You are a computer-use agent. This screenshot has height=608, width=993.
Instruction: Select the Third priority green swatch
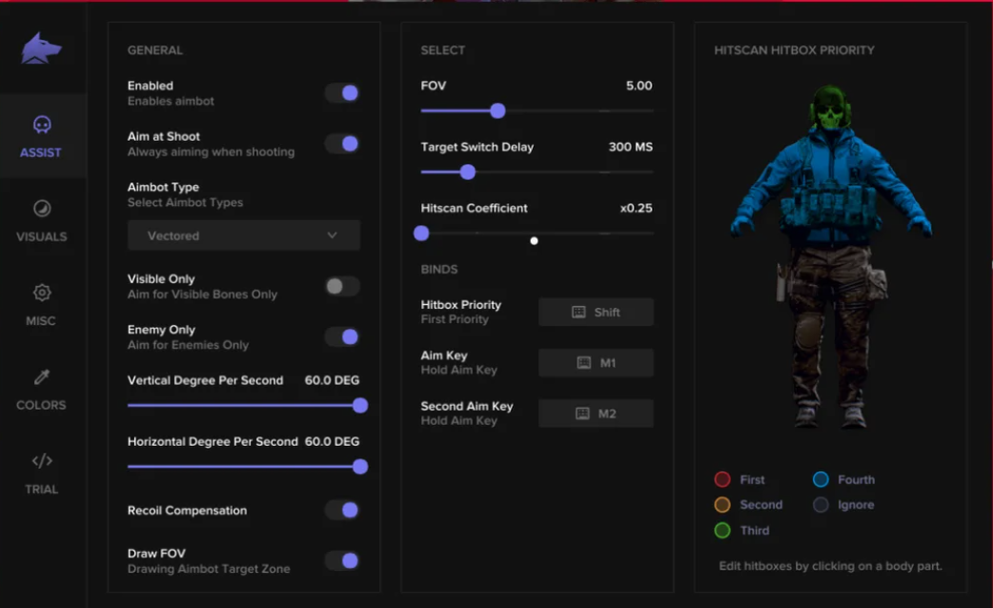(x=722, y=530)
